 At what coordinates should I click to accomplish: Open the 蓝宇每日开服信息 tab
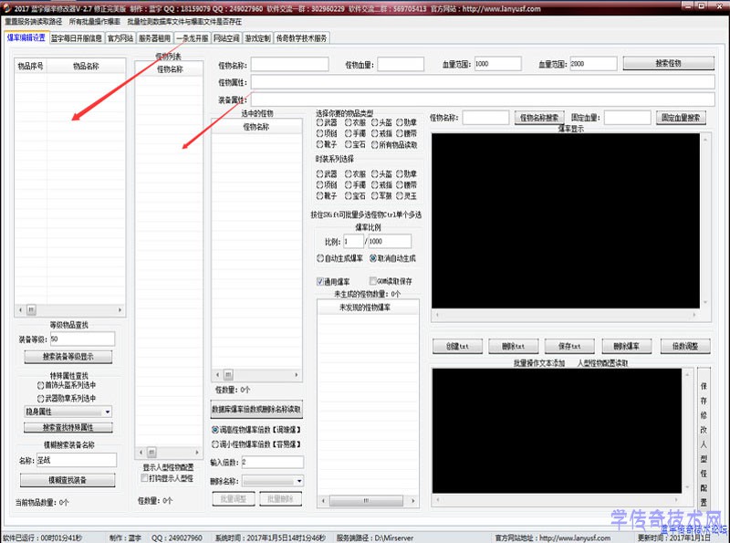76,38
